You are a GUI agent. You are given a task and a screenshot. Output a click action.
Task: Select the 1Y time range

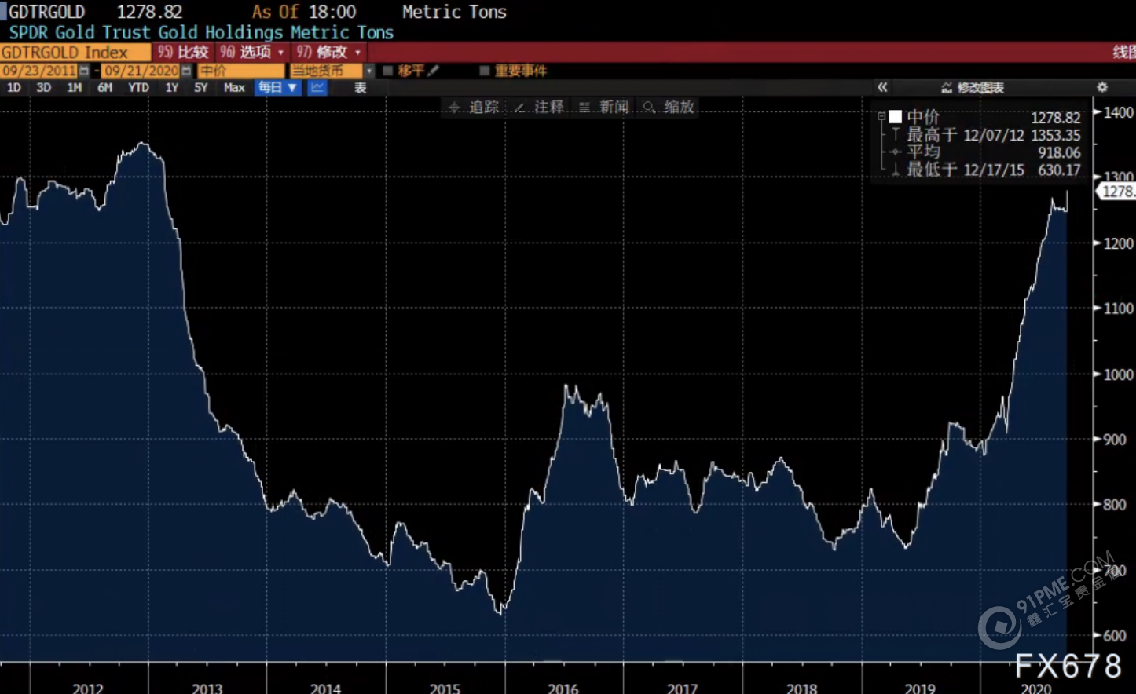click(172, 87)
